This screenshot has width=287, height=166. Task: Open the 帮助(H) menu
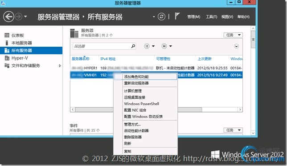[243, 17]
